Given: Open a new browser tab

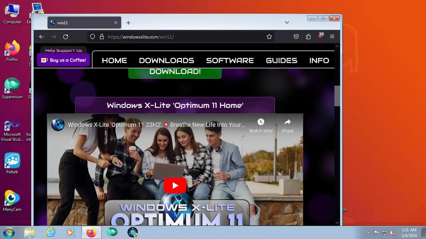Looking at the screenshot, I should [x=128, y=23].
